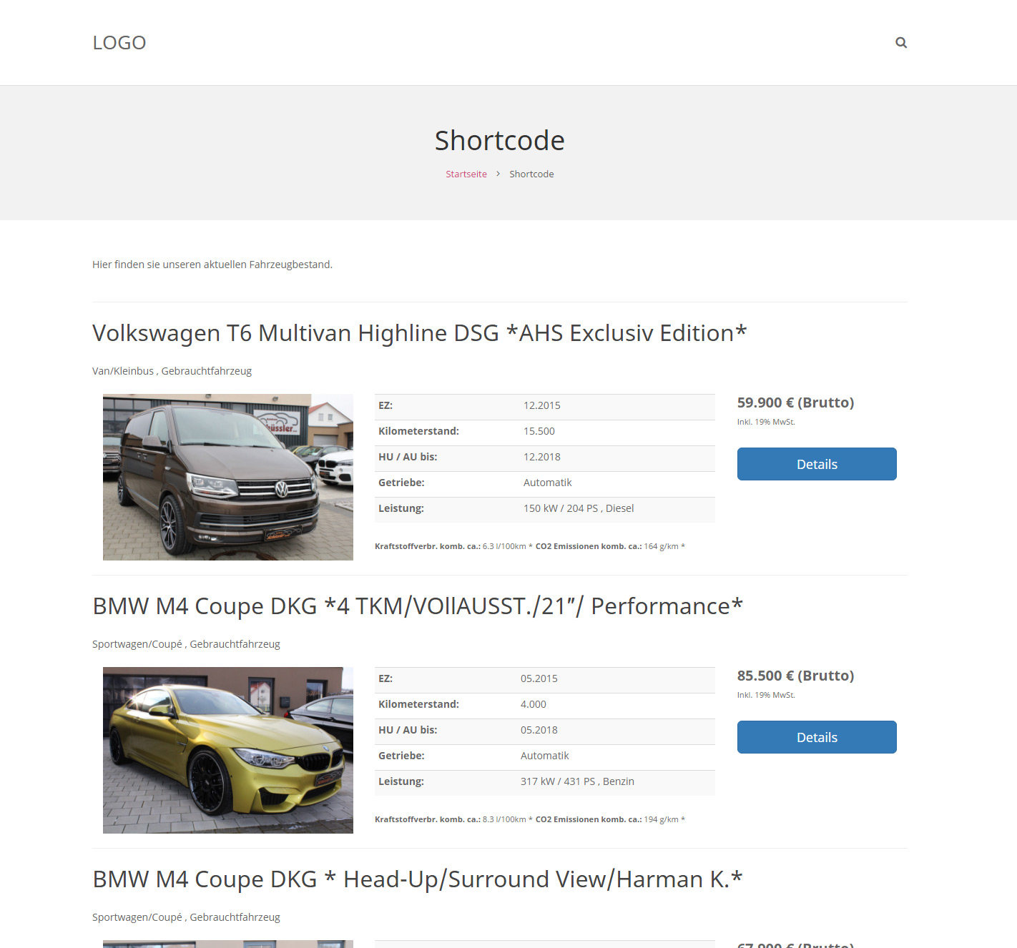The width and height of the screenshot is (1017, 948).
Task: Open BMW M4 Coupe Head-Up/Surround View title
Action: click(418, 879)
